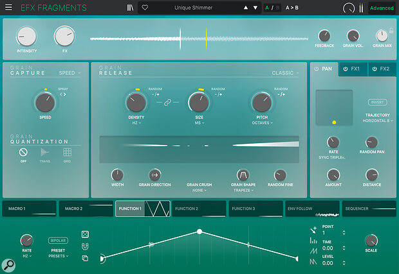Set quantization to Off
The image size is (399, 274).
click(x=23, y=155)
